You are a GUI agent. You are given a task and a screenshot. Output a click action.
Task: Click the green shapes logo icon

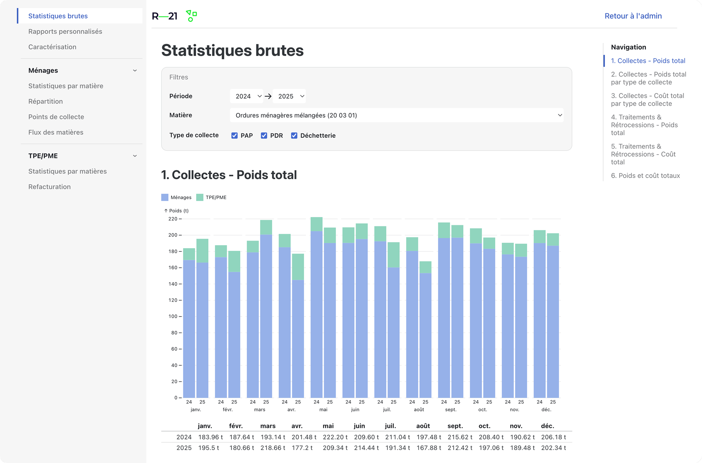coord(191,16)
